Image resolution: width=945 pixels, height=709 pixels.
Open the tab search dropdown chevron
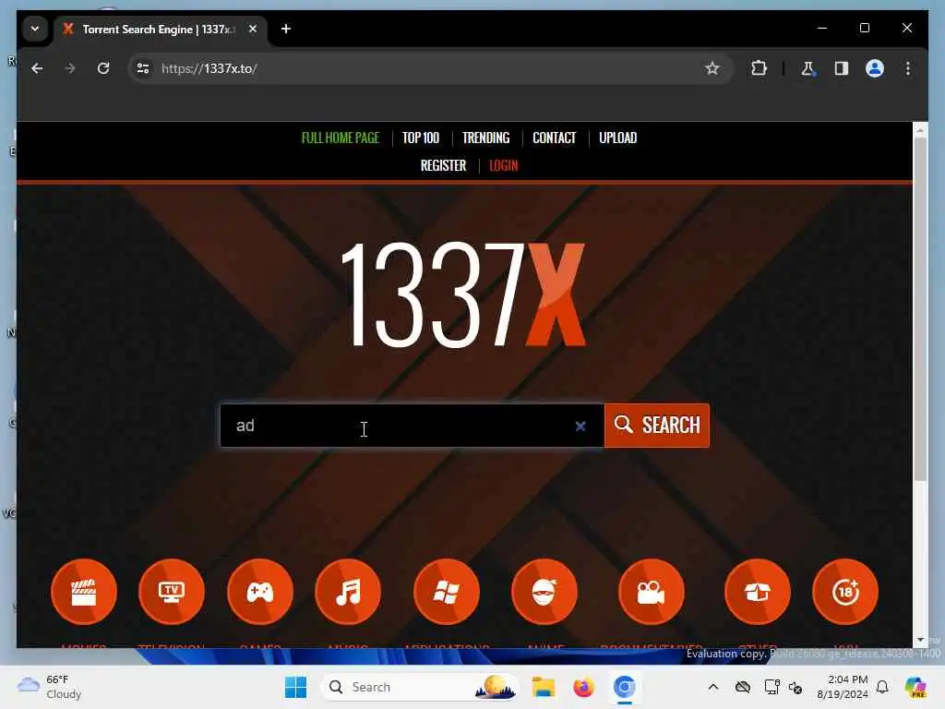pos(35,29)
